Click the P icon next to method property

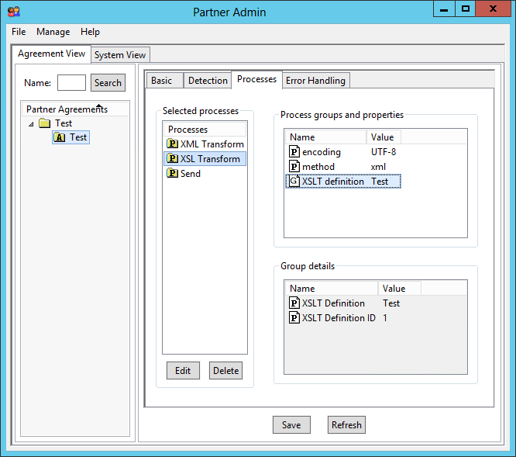click(x=294, y=167)
